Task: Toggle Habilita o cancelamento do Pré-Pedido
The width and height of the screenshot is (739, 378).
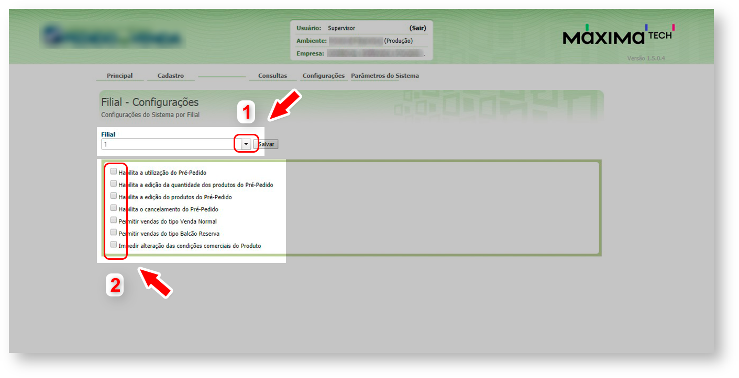Action: 114,208
